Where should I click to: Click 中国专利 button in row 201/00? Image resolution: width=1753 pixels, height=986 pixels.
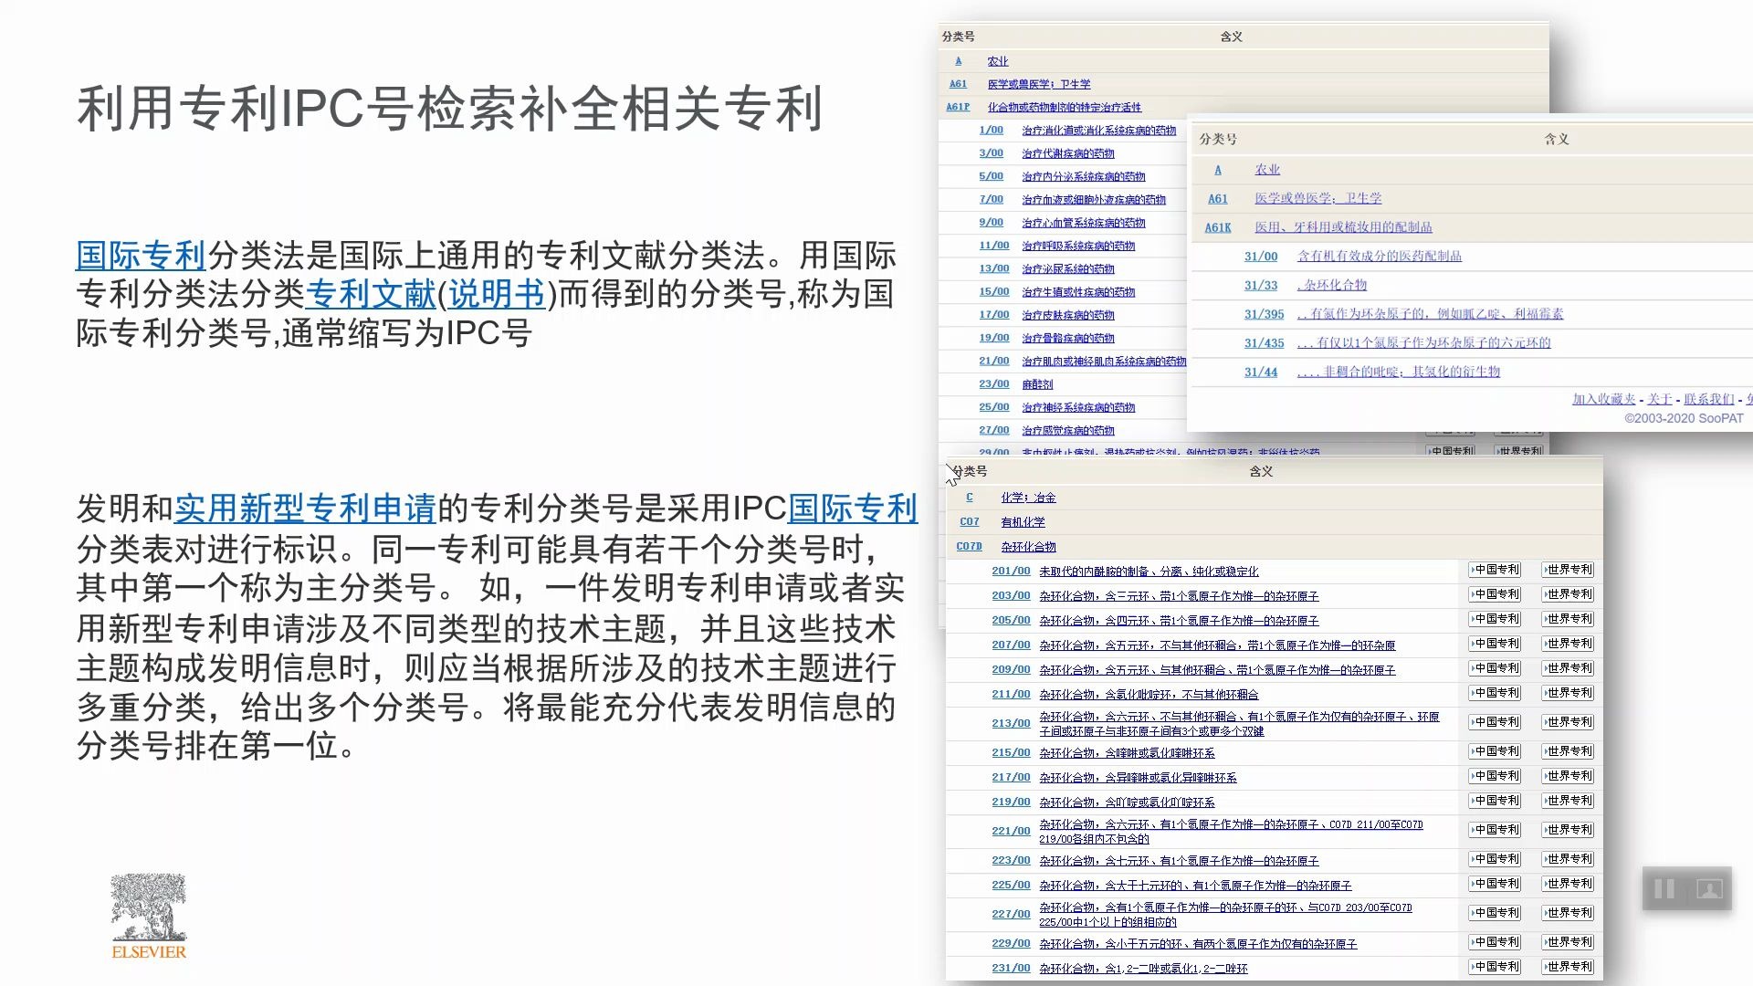pos(1495,570)
